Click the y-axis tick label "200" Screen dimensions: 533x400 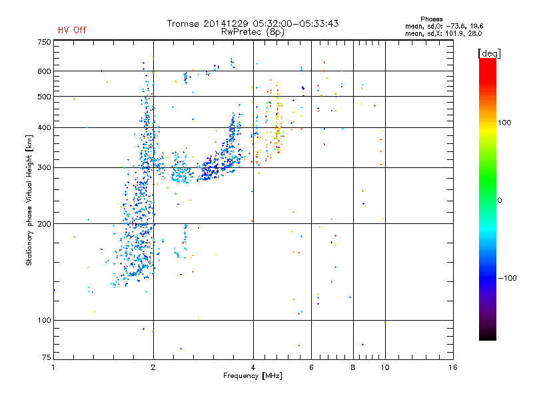coord(44,224)
